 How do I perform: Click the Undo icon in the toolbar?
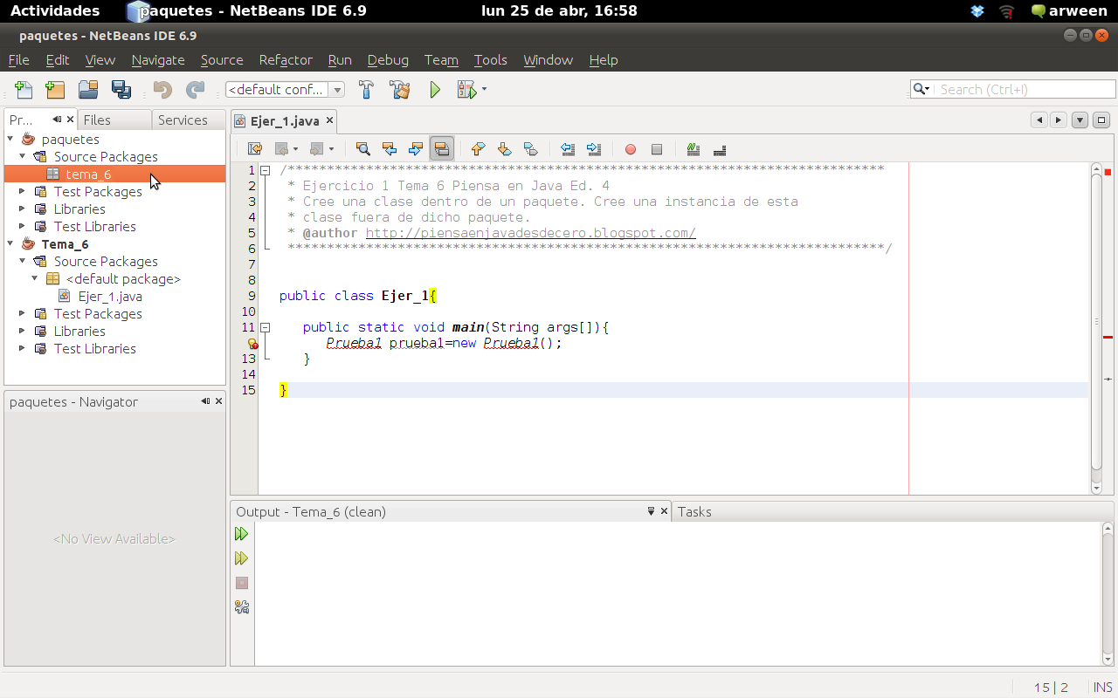(x=163, y=89)
